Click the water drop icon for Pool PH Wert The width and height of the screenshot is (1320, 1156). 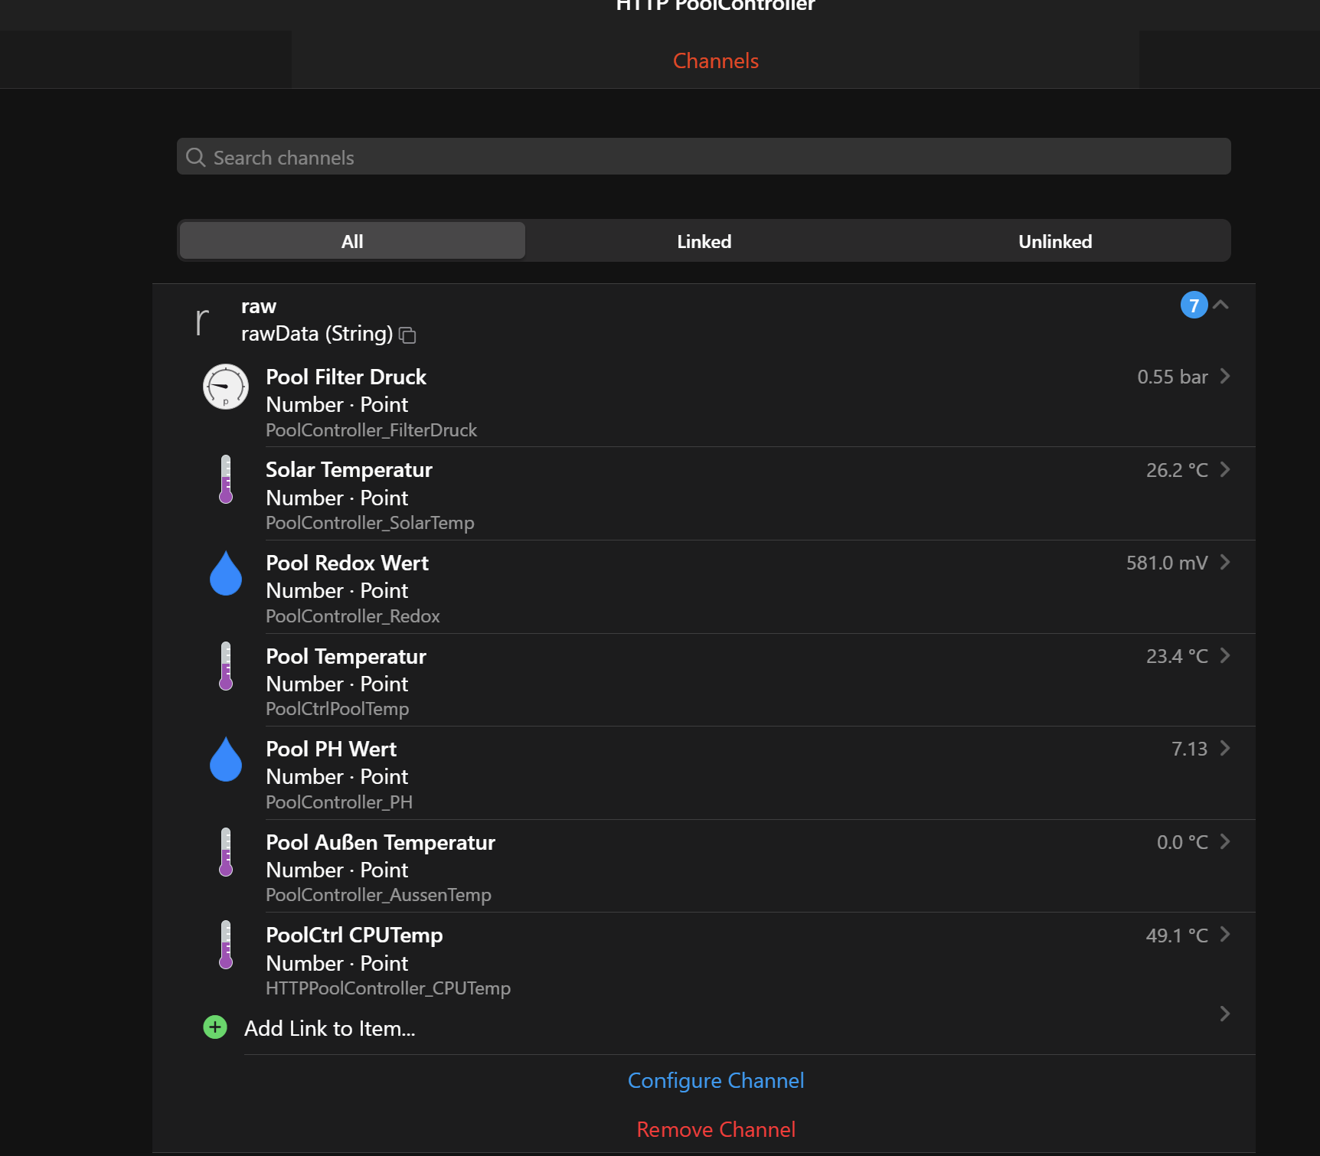click(225, 759)
